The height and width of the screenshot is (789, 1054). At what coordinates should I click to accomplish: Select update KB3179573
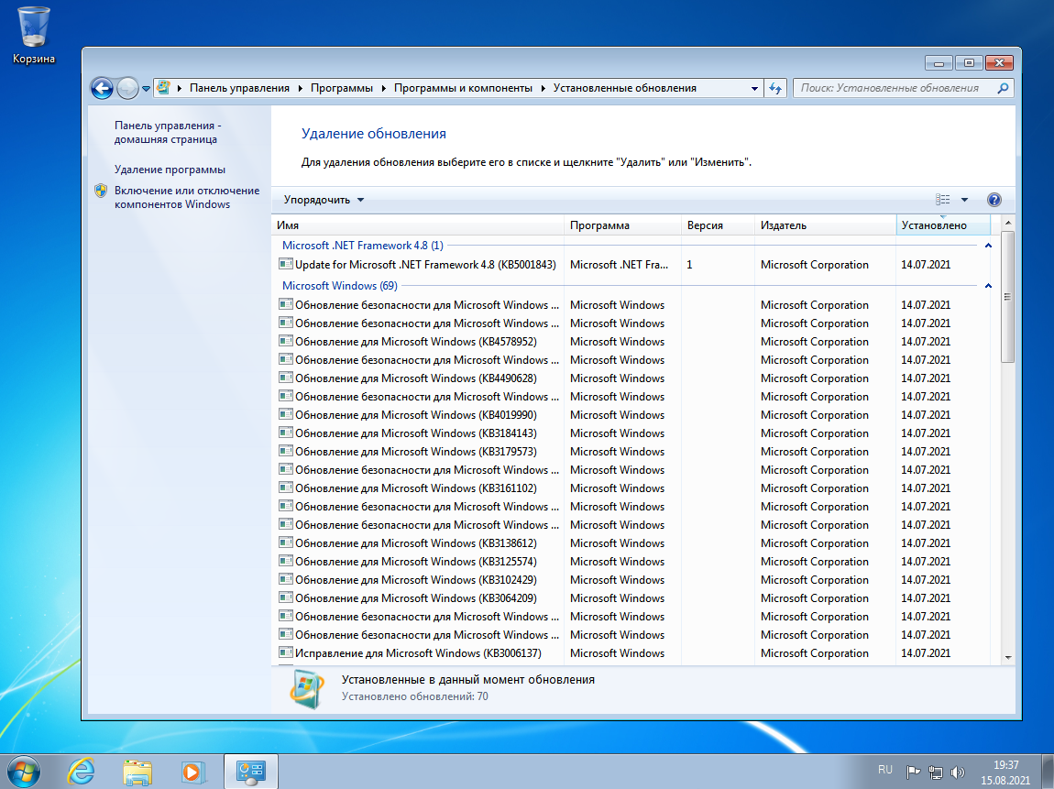[x=631, y=452]
